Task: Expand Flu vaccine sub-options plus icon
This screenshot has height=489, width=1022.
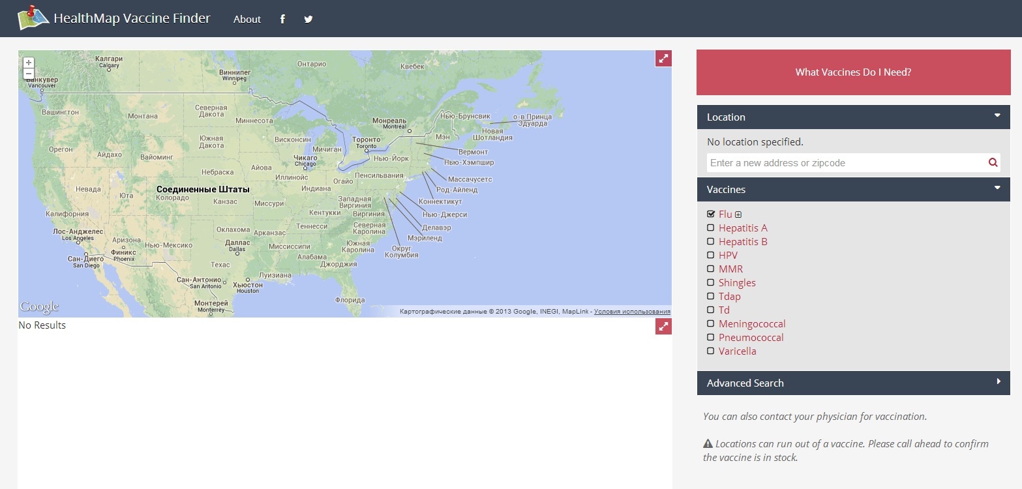Action: [738, 215]
